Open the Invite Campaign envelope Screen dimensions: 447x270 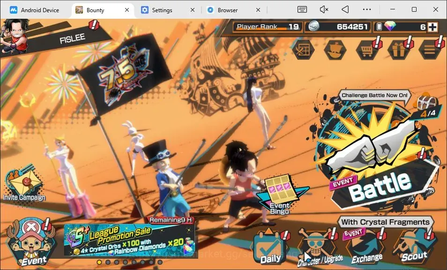coord(24,184)
